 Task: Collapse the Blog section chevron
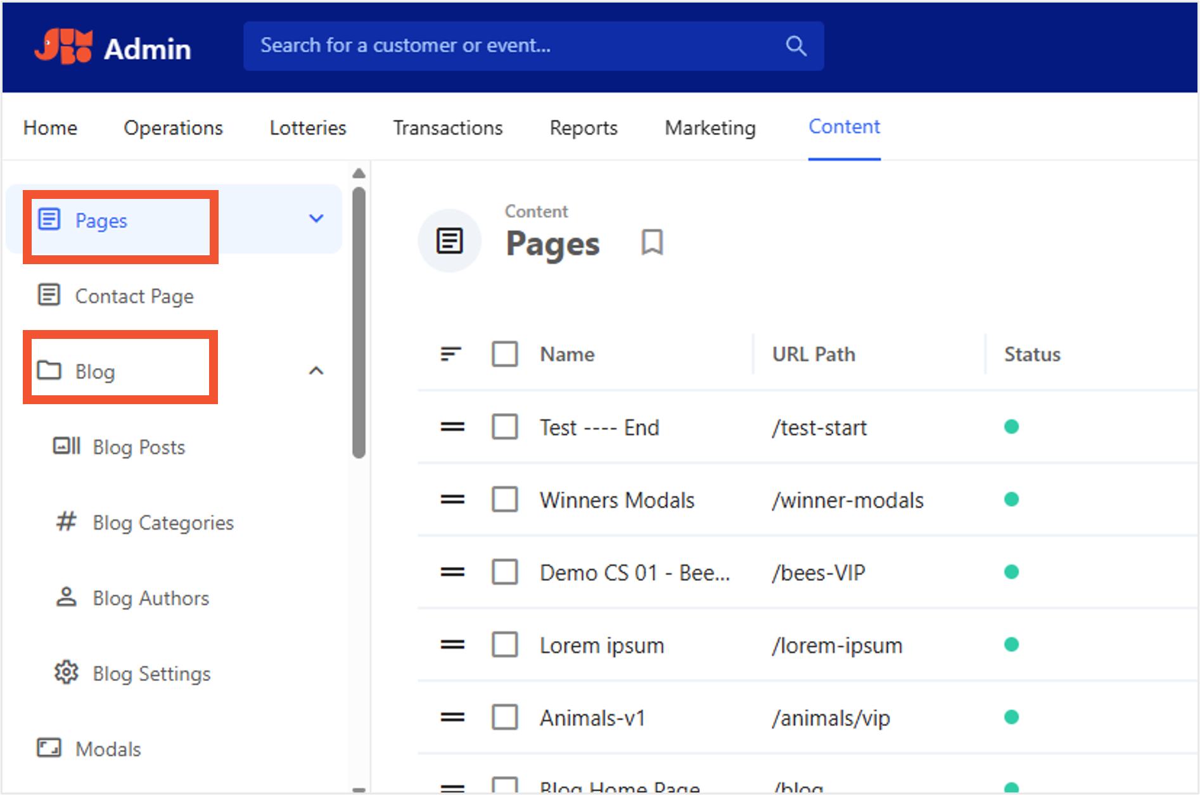tap(316, 371)
